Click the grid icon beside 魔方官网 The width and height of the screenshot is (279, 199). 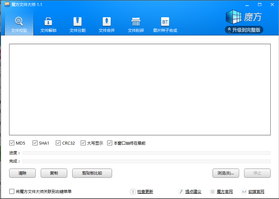212,192
